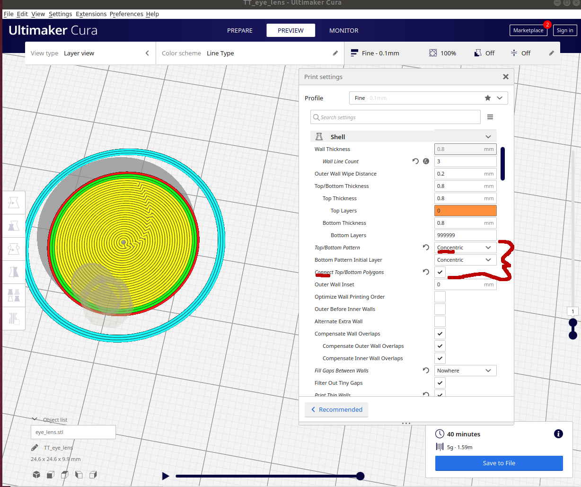
Task: Toggle the Alternate Extra Wall checkbox
Action: point(440,321)
